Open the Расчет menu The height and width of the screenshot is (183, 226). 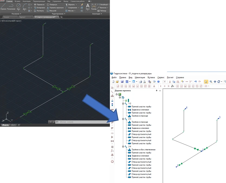(x=170, y=77)
